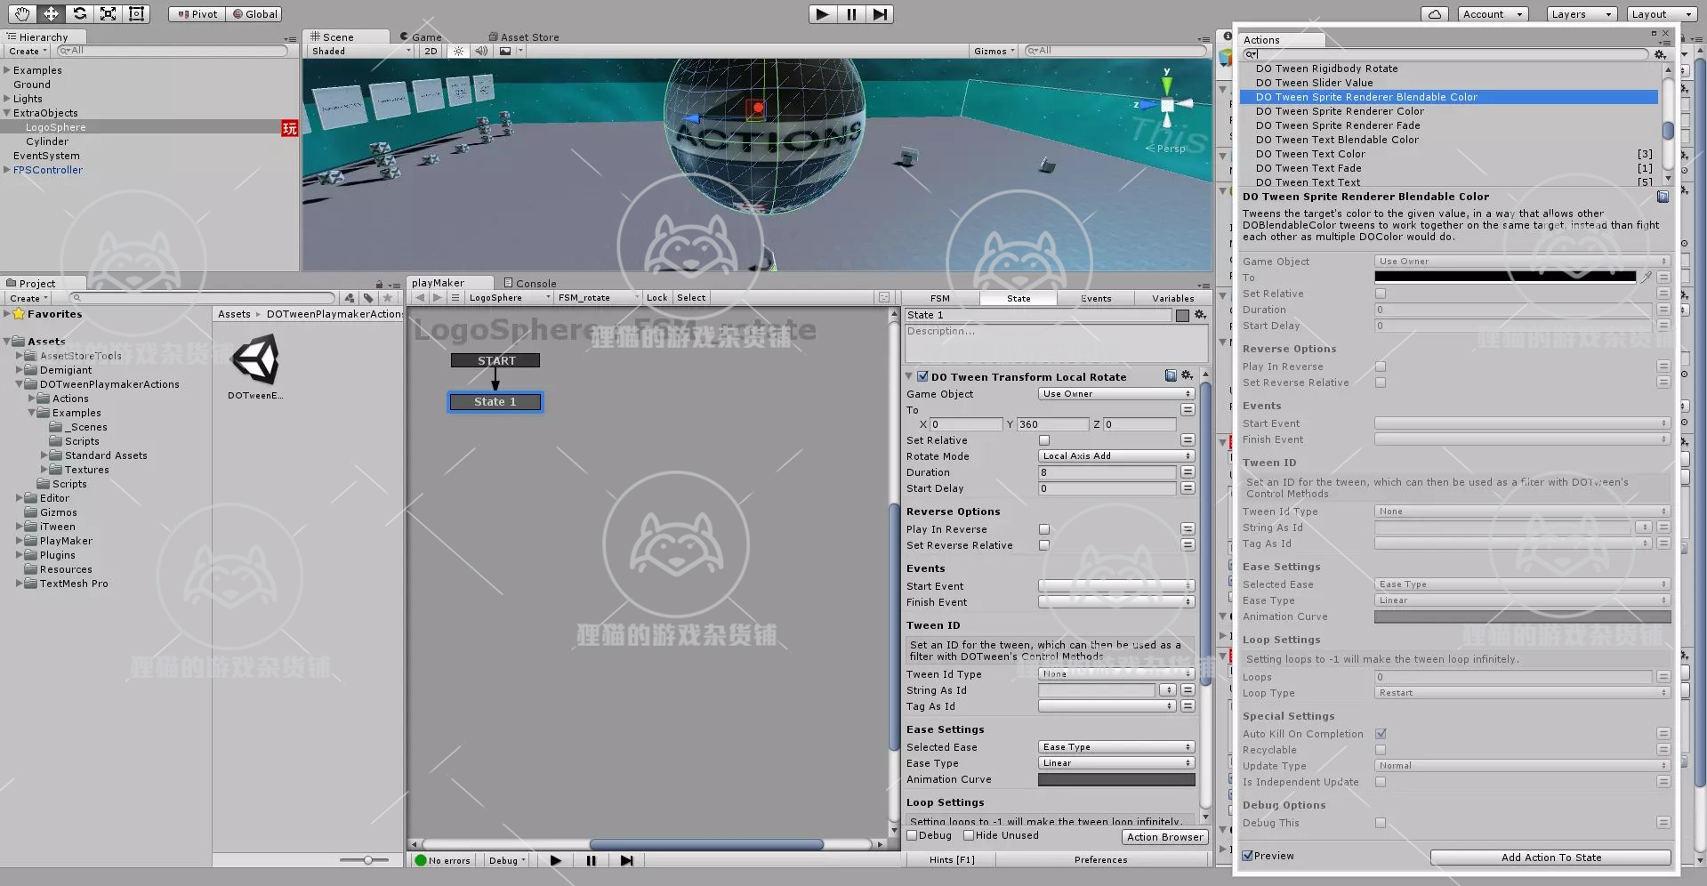
Task: Open Layout dropdown
Action: tap(1662, 14)
